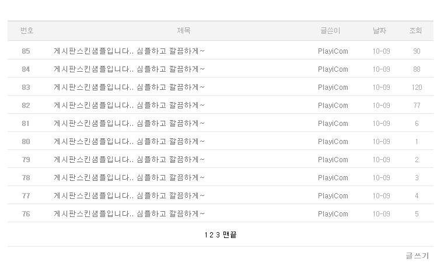Click the 글쓴이 column header

pyautogui.click(x=330, y=31)
